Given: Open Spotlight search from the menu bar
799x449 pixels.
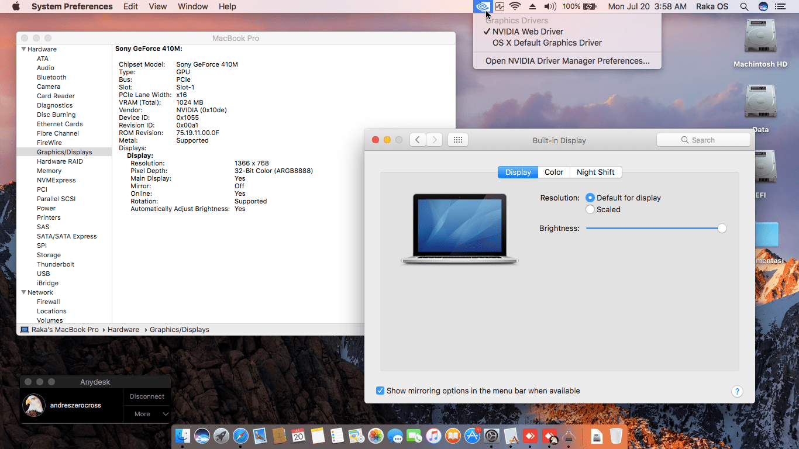Looking at the screenshot, I should click(x=744, y=6).
